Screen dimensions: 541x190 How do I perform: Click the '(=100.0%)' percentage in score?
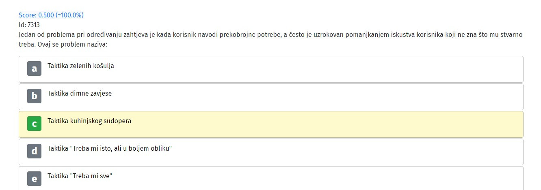tap(69, 15)
